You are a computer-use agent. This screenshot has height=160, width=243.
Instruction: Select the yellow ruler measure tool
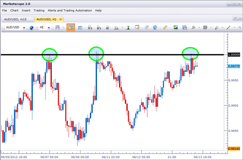165,28
